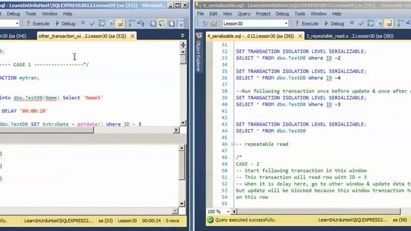Click the Change Connection icon in right window

tap(205, 24)
